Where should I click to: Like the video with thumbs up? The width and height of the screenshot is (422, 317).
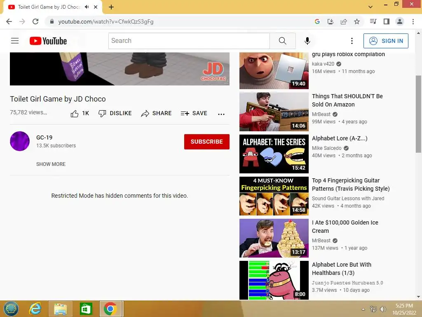[80, 114]
